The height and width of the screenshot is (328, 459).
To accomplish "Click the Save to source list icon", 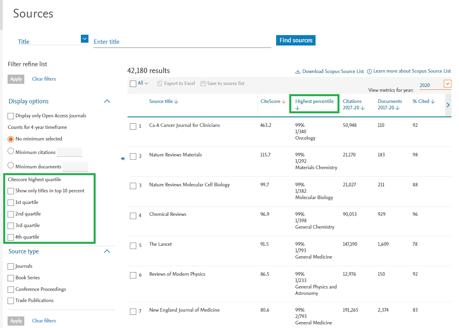I will [203, 83].
